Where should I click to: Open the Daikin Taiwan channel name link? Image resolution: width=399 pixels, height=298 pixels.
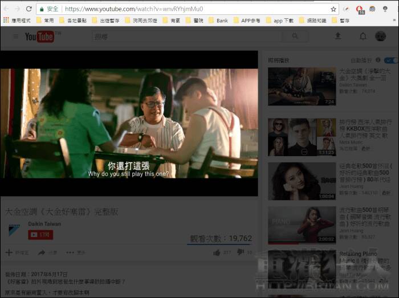[44, 224]
